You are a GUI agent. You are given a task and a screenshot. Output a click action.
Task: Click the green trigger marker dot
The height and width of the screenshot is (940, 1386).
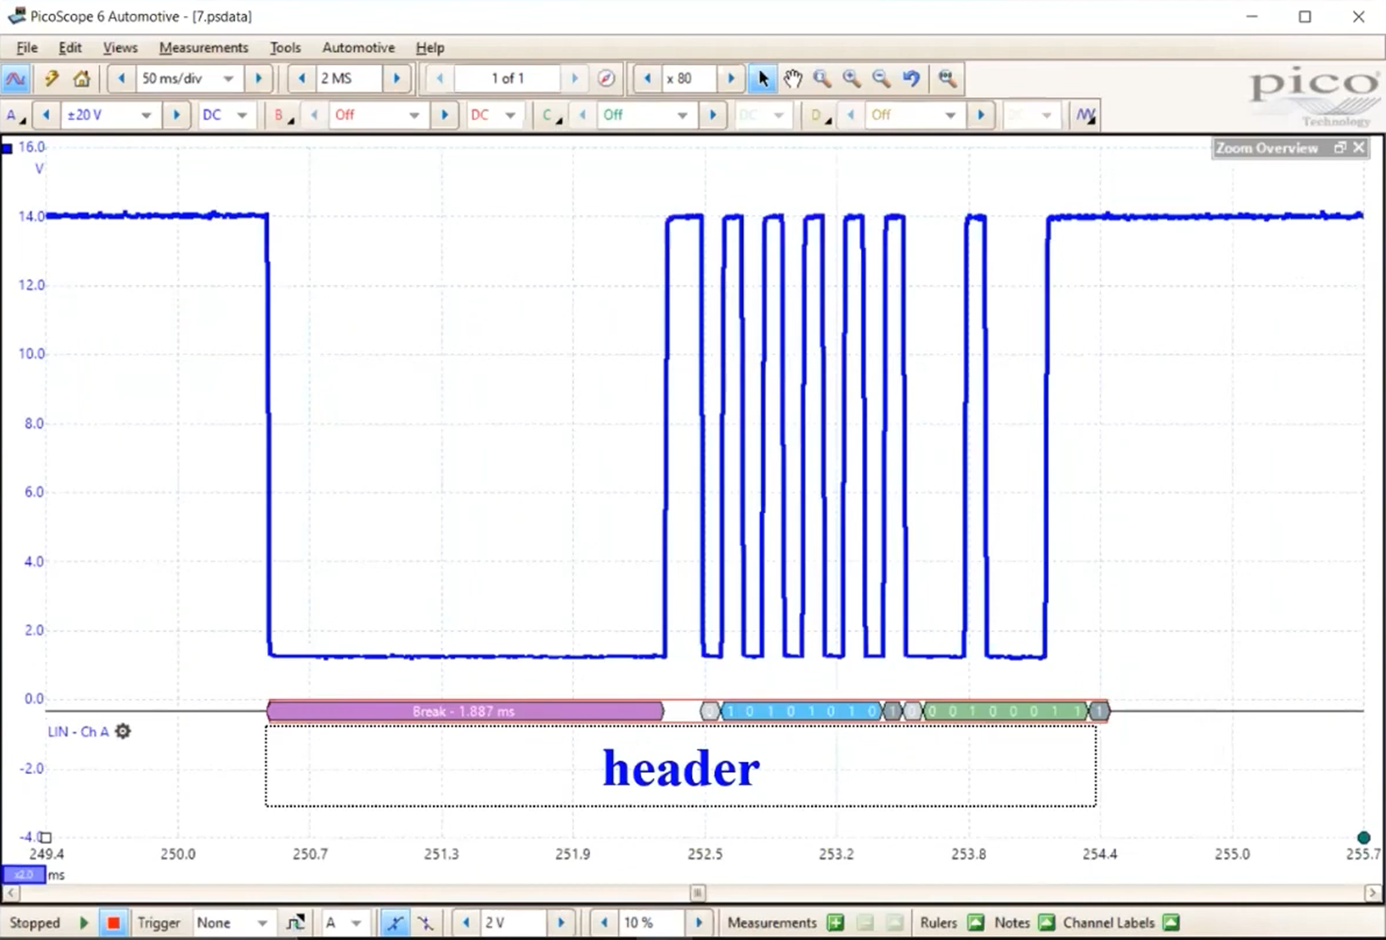pos(1363,837)
